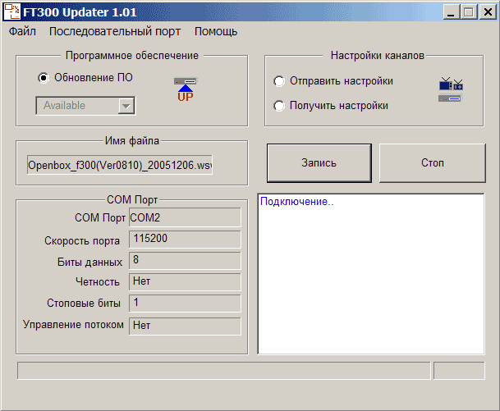The width and height of the screenshot is (500, 411).
Task: Select the Обновление ПО radio button
Action: (44, 78)
